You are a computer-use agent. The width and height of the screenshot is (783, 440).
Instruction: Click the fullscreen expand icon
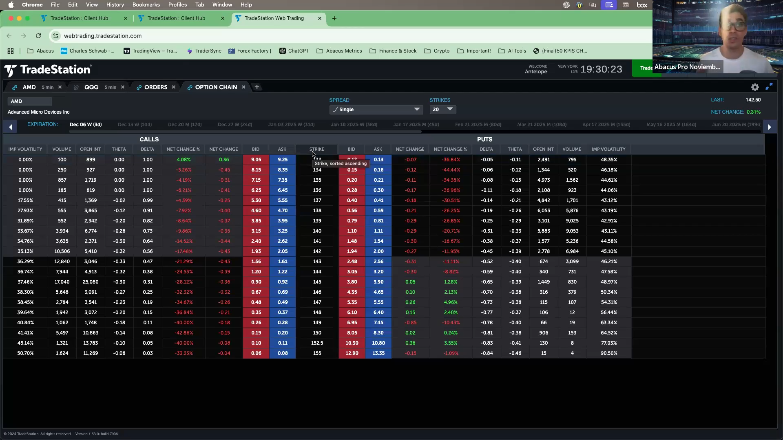[x=769, y=86]
